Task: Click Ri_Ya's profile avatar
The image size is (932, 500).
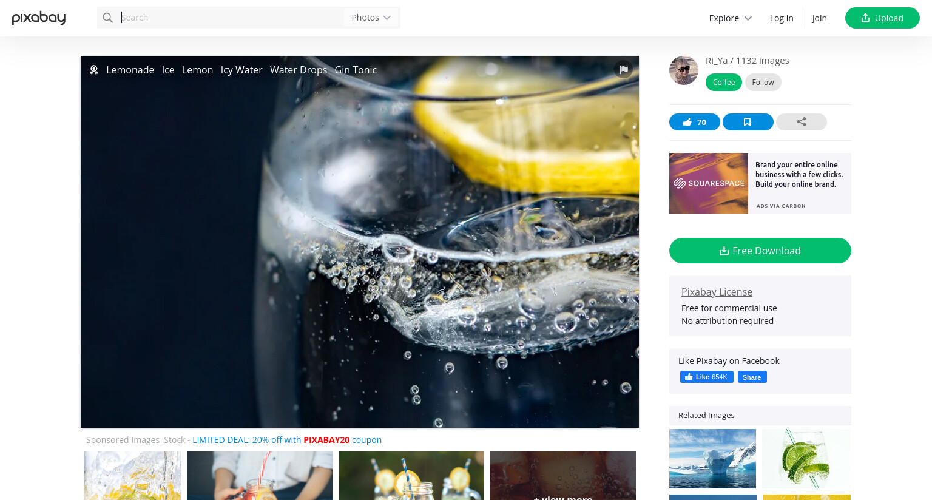Action: point(684,70)
